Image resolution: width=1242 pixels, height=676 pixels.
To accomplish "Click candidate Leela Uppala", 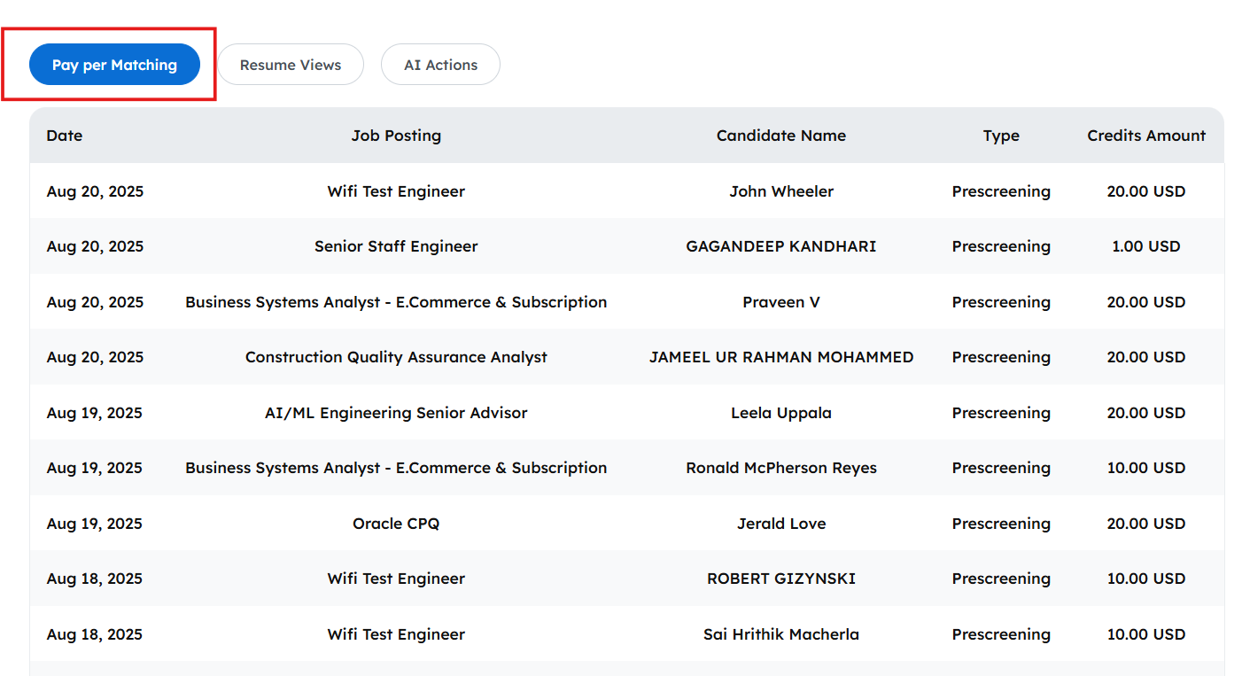I will tap(780, 413).
